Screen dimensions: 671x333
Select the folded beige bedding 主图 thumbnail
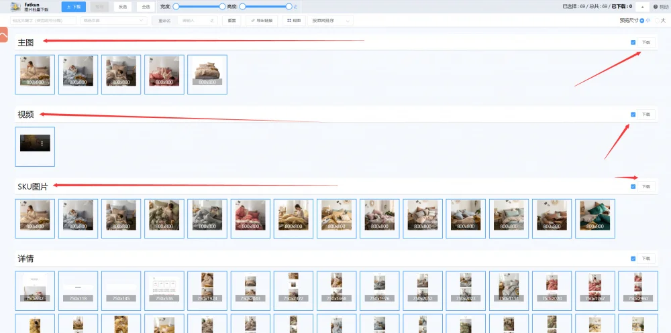tap(207, 74)
